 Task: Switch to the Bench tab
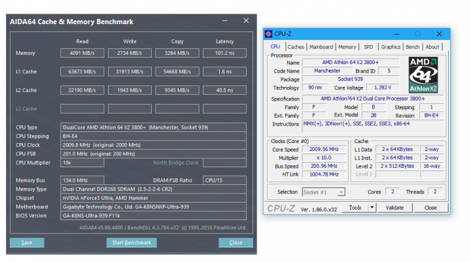click(412, 47)
